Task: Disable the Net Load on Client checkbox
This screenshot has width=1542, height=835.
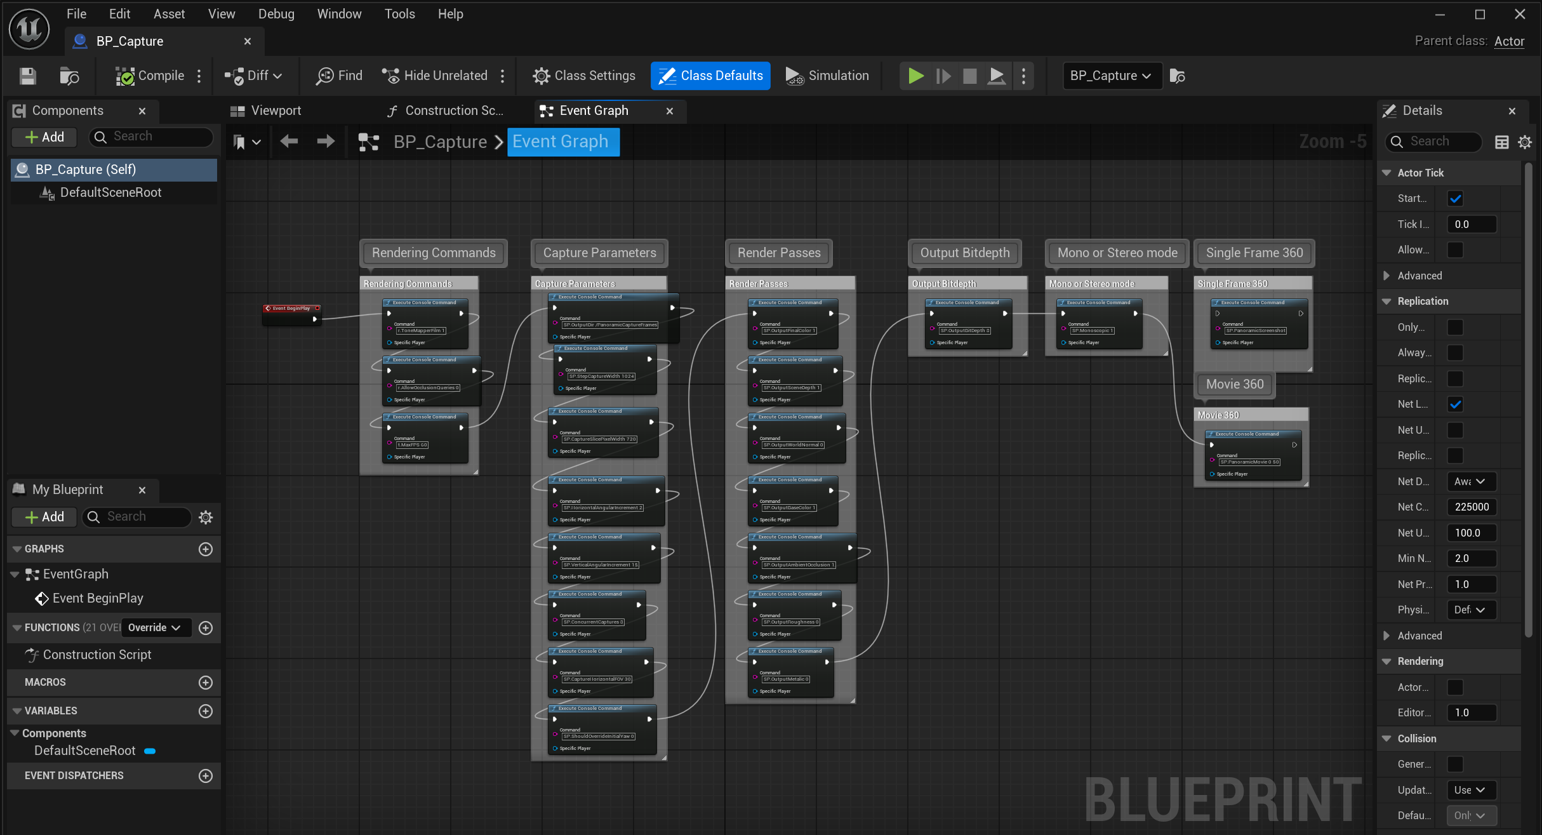Action: click(1455, 404)
